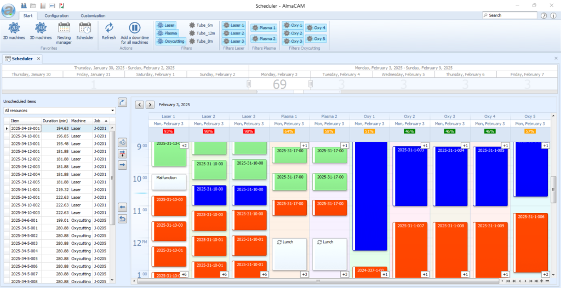Switch to the Customization ribbon tab

[93, 16]
